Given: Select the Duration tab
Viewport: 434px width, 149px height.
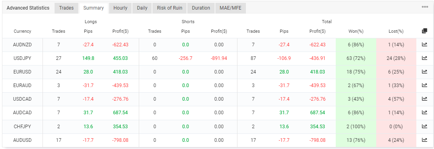Looking at the screenshot, I should pyautogui.click(x=201, y=8).
